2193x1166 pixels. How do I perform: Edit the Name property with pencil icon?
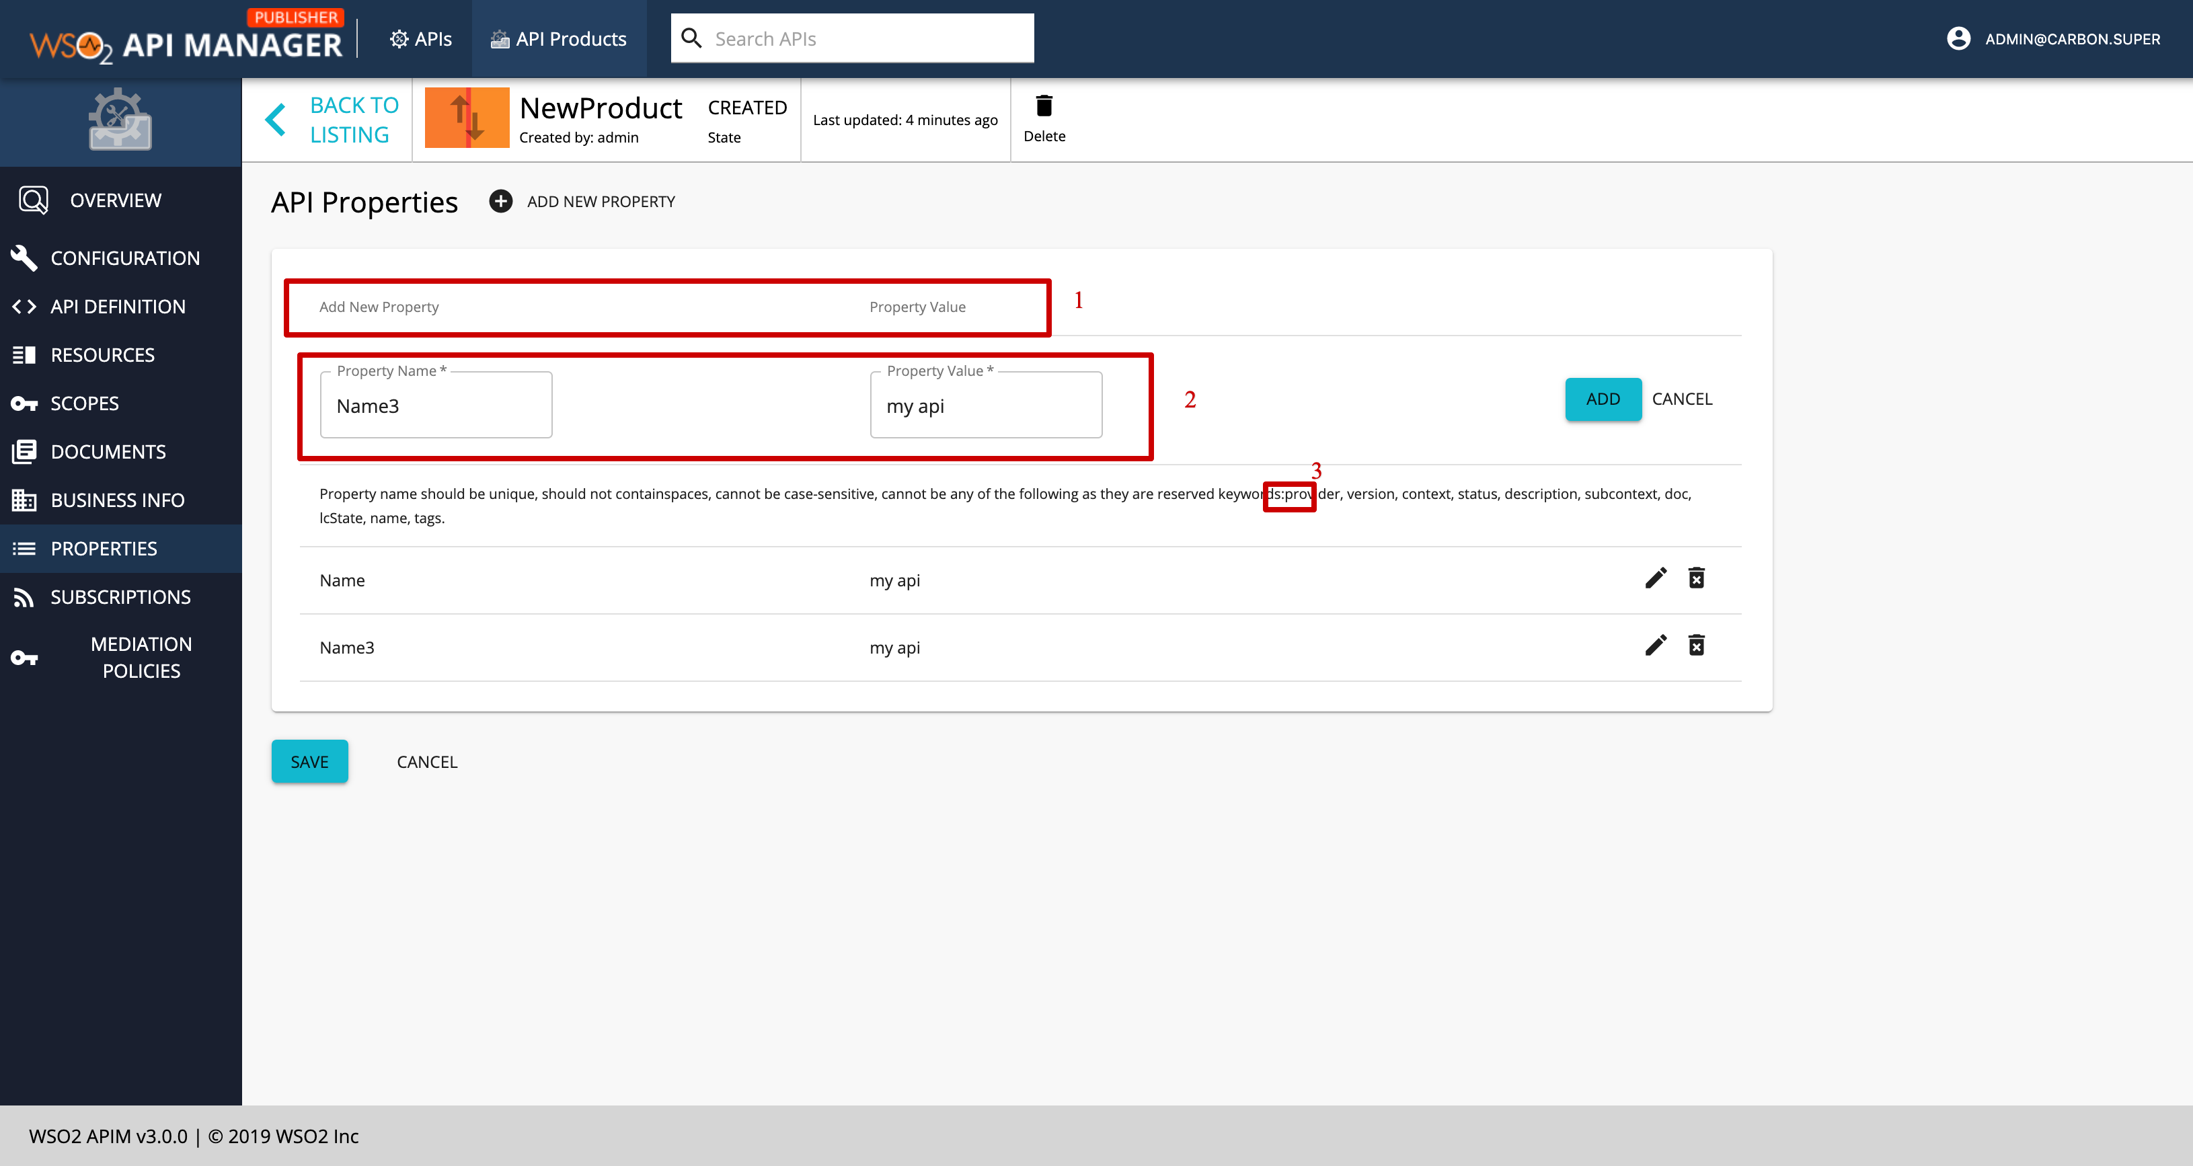click(x=1655, y=578)
